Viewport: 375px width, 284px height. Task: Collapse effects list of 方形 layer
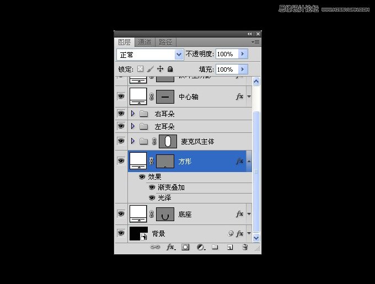pos(249,161)
